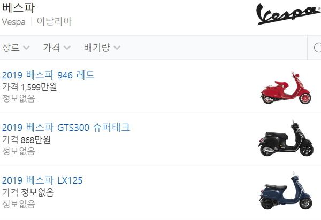Click 정보없음 below the GTS300 price
321x220 pixels.
(x=19, y=151)
